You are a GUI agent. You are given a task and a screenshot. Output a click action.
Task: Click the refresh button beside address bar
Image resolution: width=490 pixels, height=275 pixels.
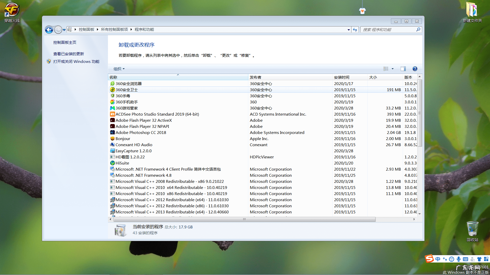(x=355, y=30)
